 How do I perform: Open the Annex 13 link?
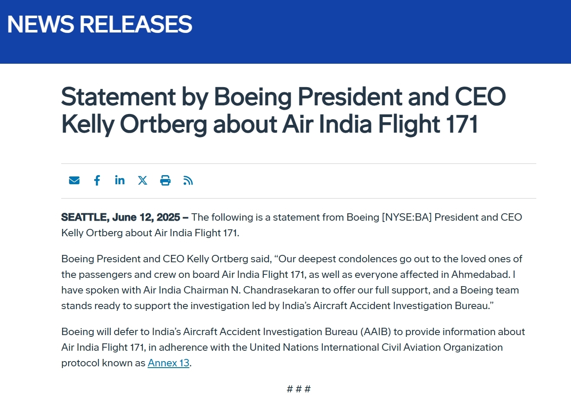pos(168,363)
